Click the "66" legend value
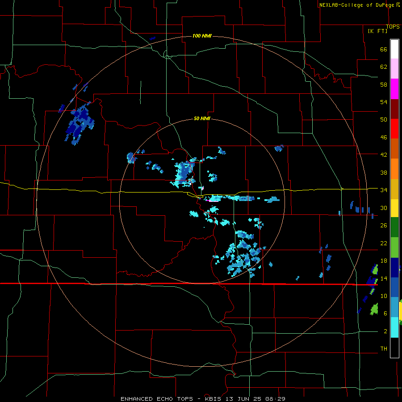Viewport: 402px width, 402px height. tap(384, 49)
